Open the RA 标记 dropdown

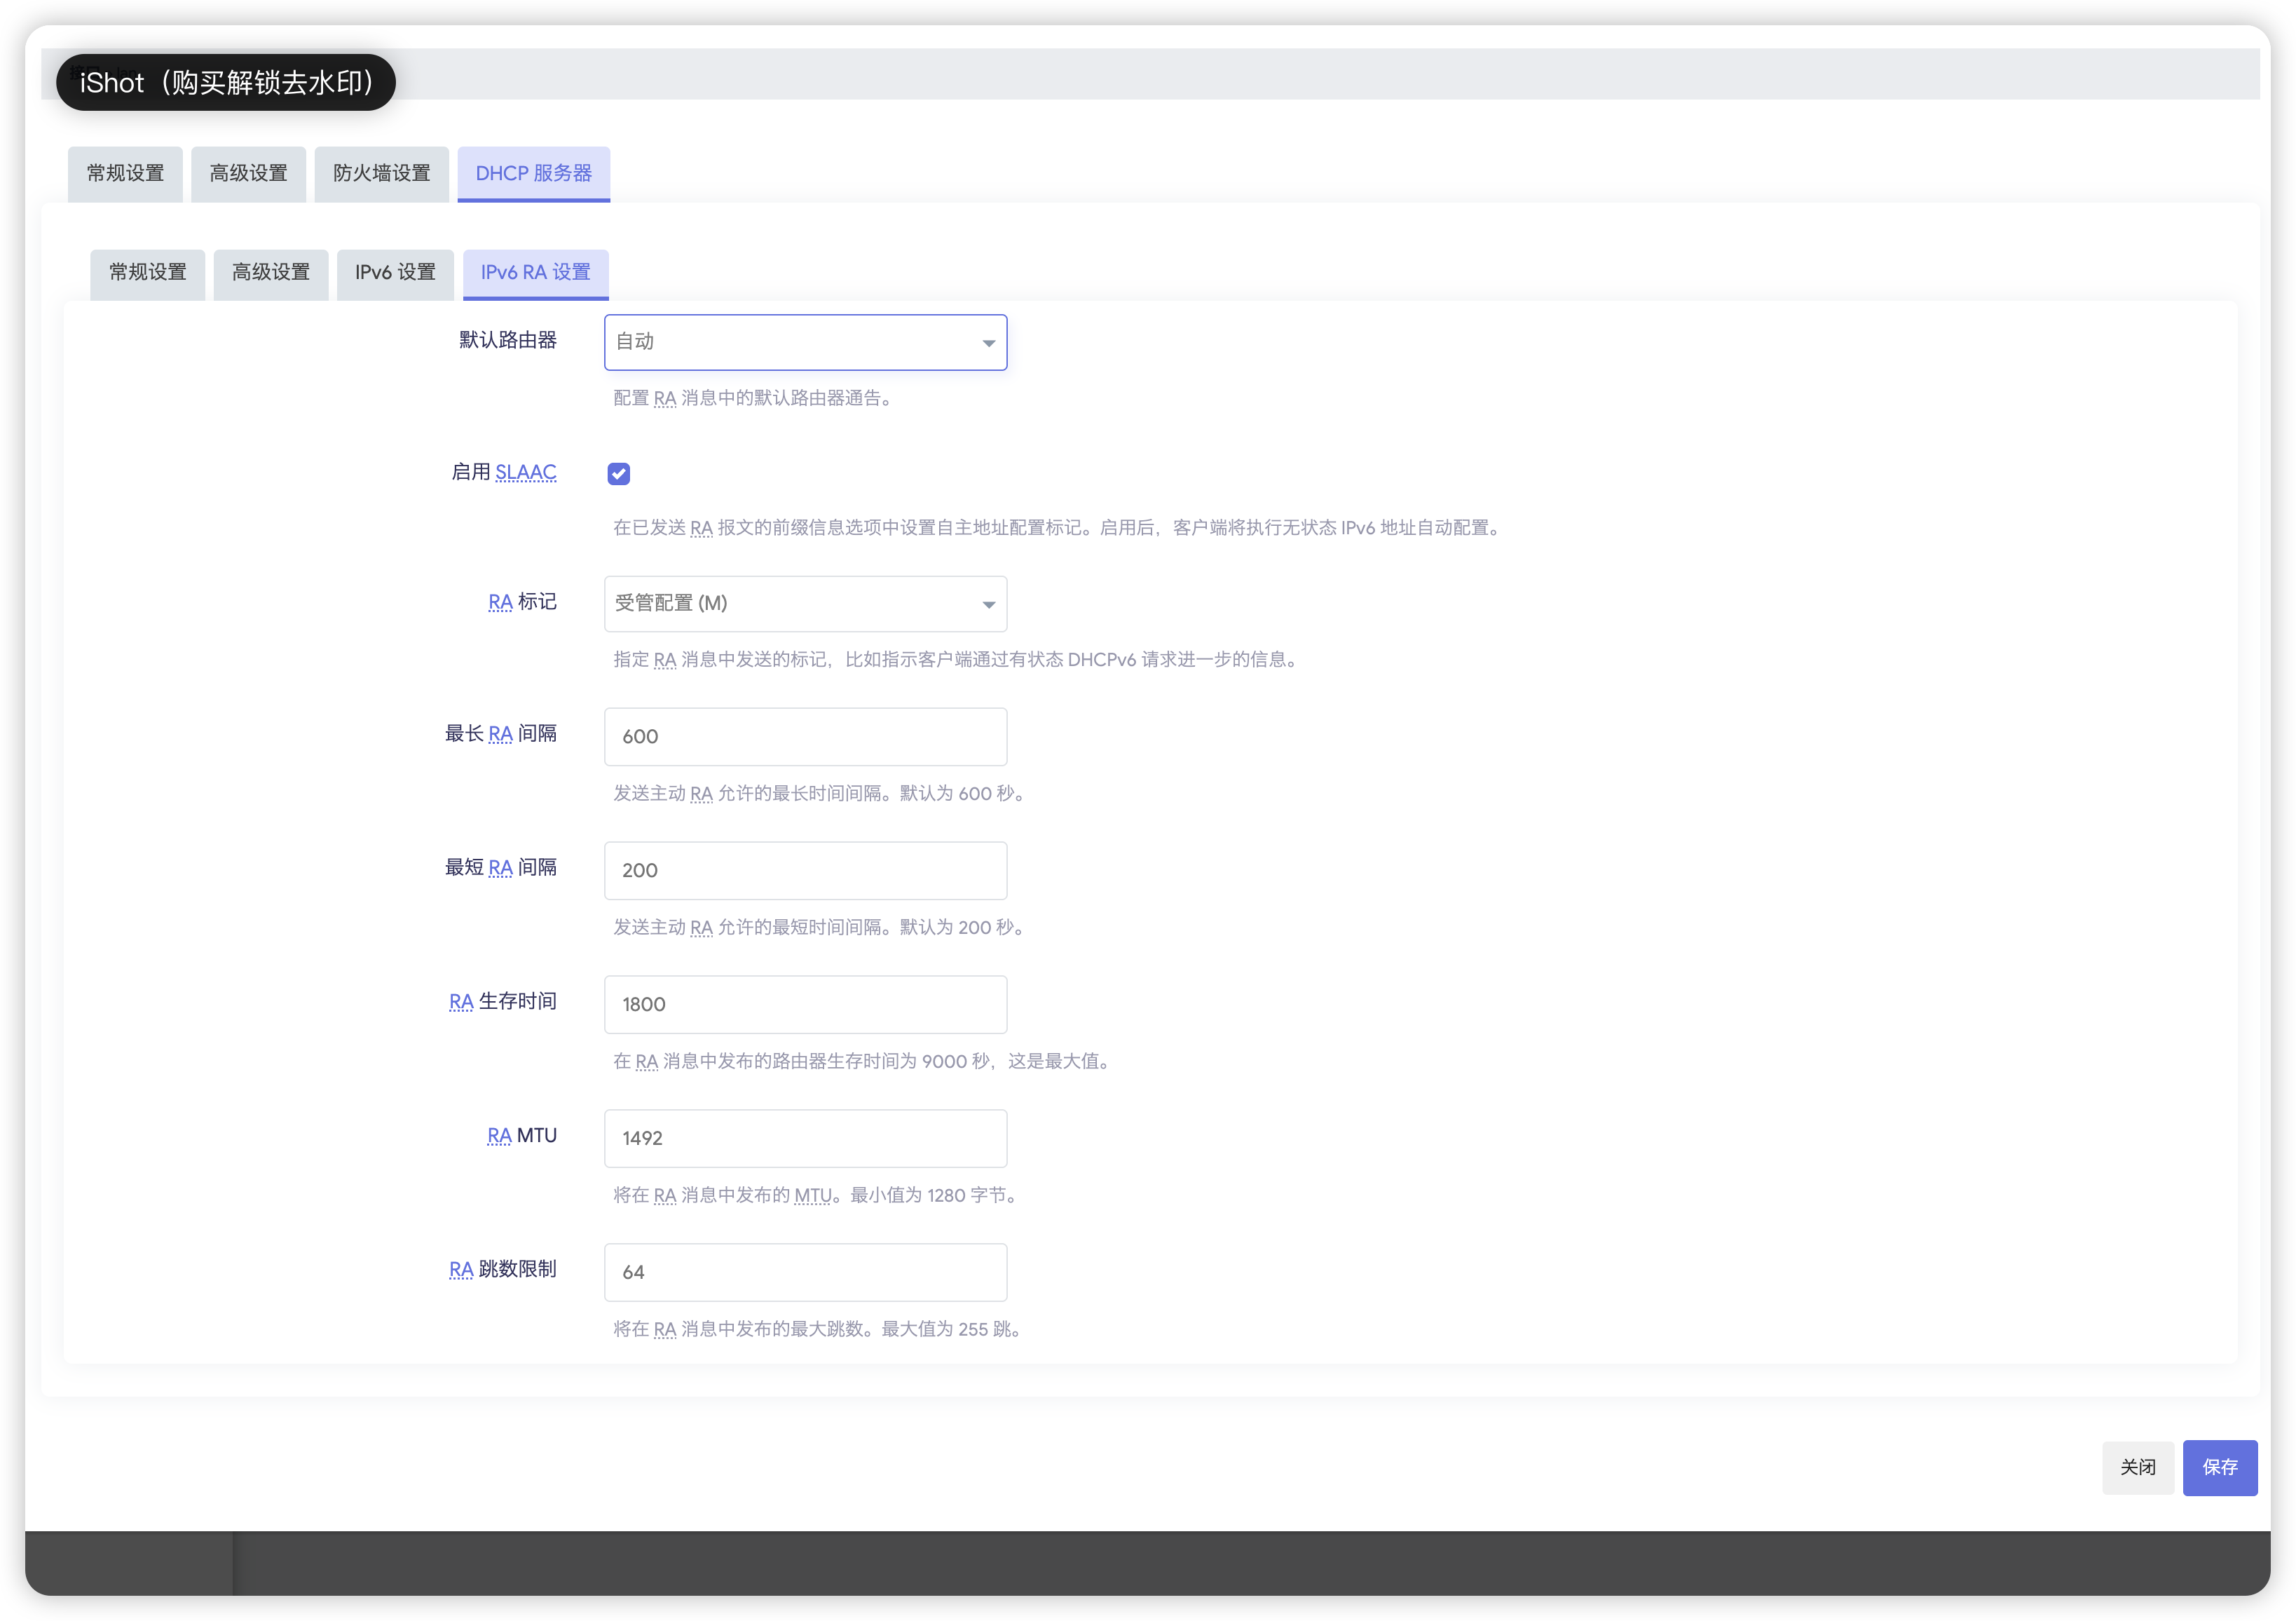click(805, 604)
